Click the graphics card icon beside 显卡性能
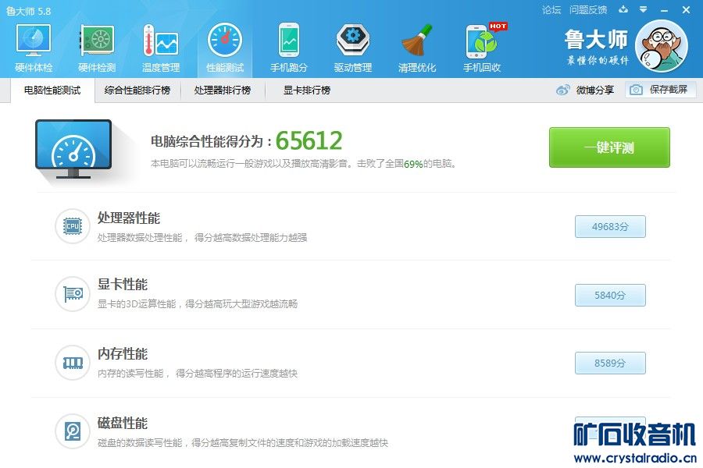The height and width of the screenshot is (468, 703). pyautogui.click(x=73, y=294)
